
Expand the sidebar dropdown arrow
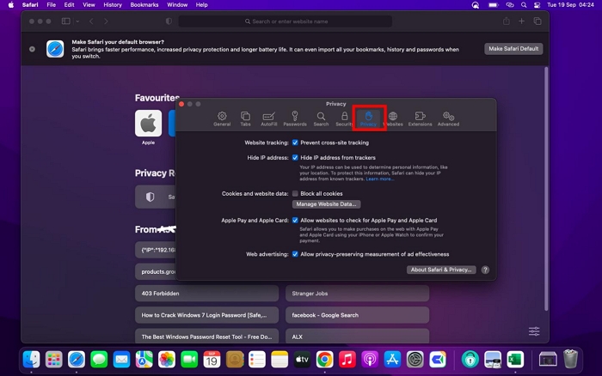(x=77, y=21)
